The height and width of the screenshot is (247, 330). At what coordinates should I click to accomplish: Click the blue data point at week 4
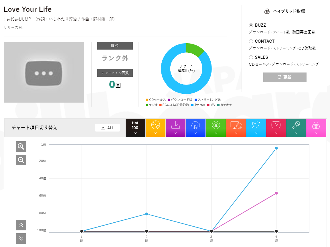(276, 148)
